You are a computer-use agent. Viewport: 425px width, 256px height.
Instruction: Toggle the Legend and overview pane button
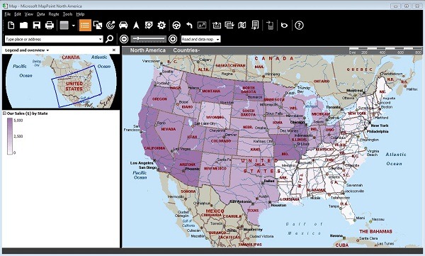pos(85,26)
